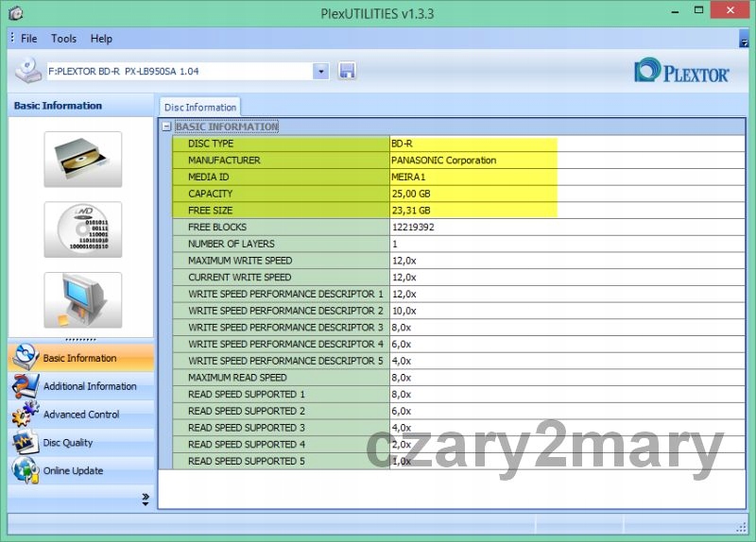Image resolution: width=756 pixels, height=542 pixels.
Task: Switch to the Disc Information tab
Action: point(200,107)
